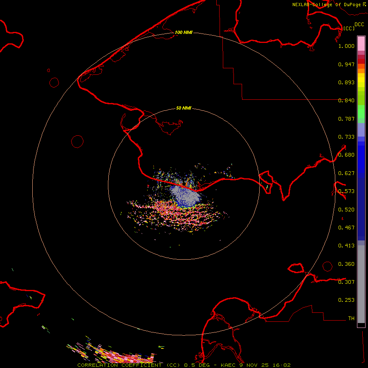
Task: Click the 0.787 color scale value
Action: (346, 119)
